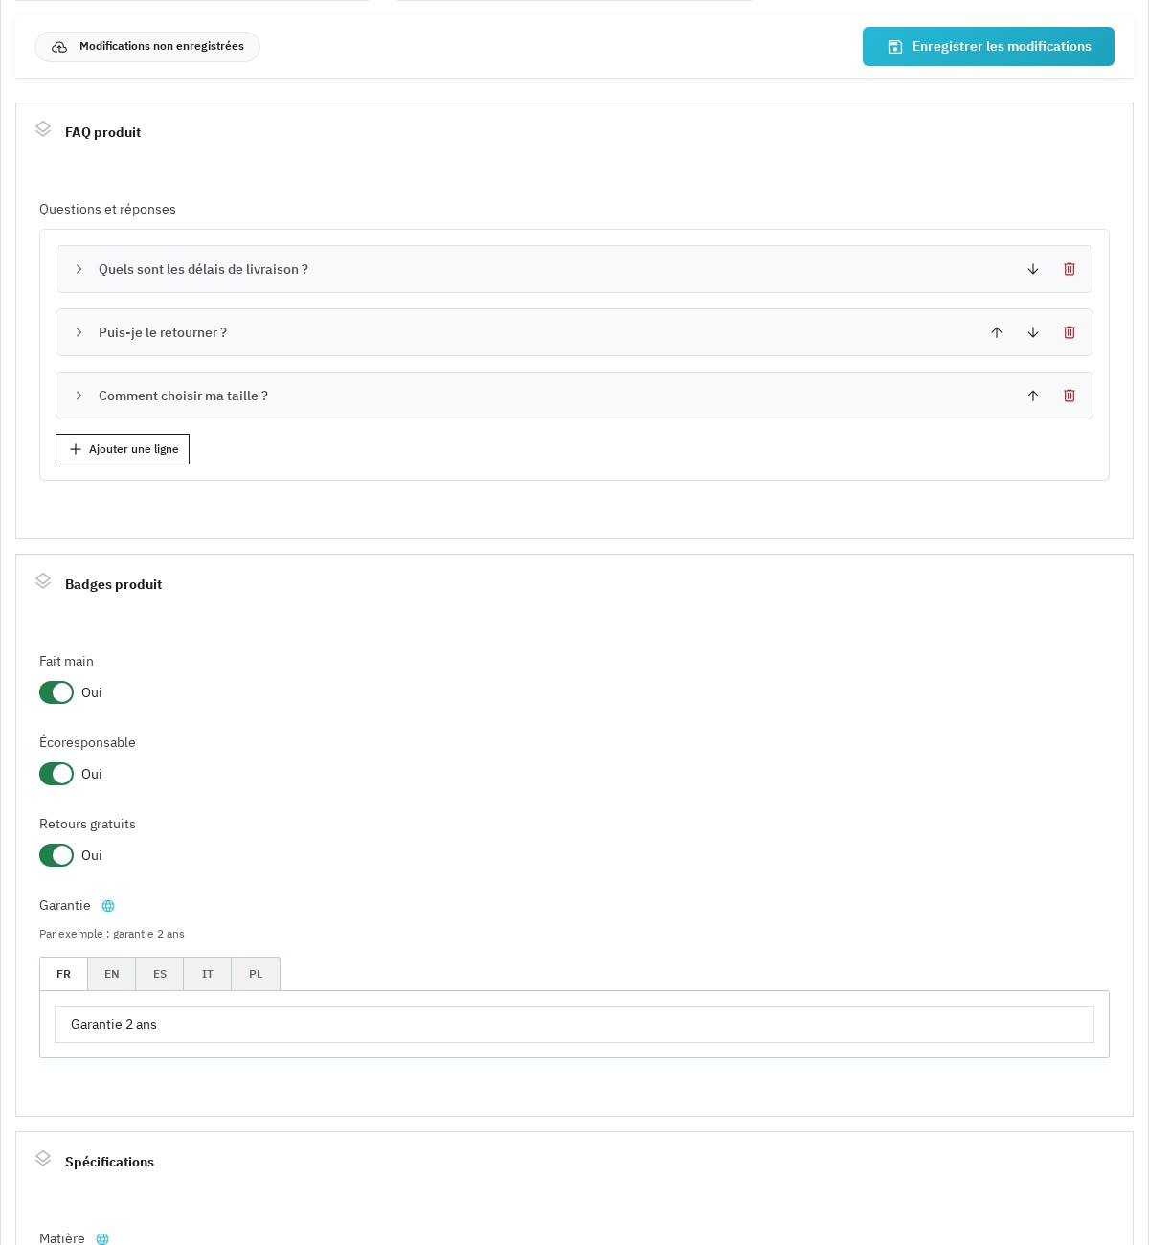Click the 'Retours gratuits' label
Image resolution: width=1149 pixels, height=1245 pixels.
point(87,824)
